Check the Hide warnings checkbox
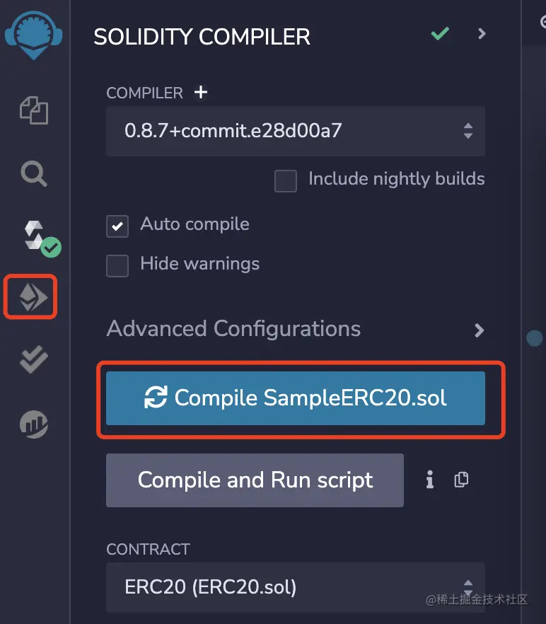Viewport: 546px width, 624px height. 117,266
